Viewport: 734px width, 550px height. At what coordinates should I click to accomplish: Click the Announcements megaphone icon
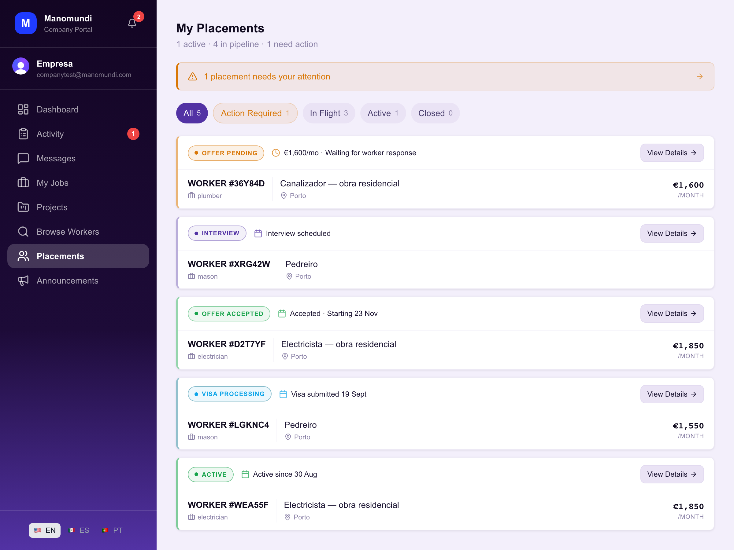point(23,280)
